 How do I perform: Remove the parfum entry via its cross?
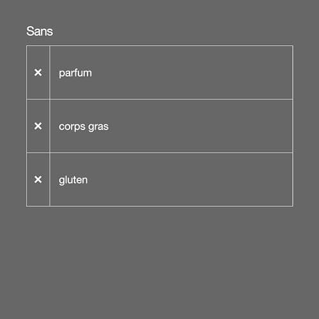[38, 73]
